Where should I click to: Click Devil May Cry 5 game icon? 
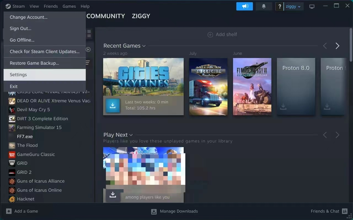point(12,110)
